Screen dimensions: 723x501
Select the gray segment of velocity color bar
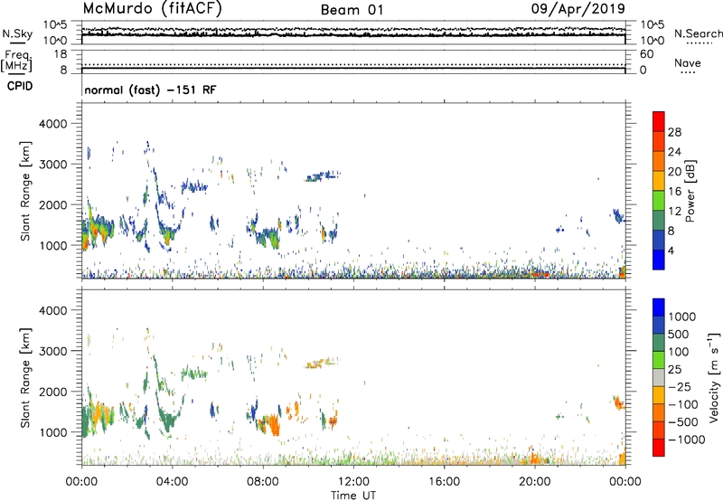659,377
